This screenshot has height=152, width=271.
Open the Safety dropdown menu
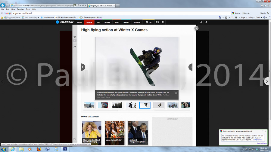(251, 17)
